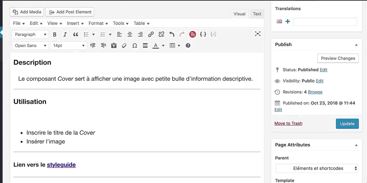Click the remove link icon

(161, 34)
